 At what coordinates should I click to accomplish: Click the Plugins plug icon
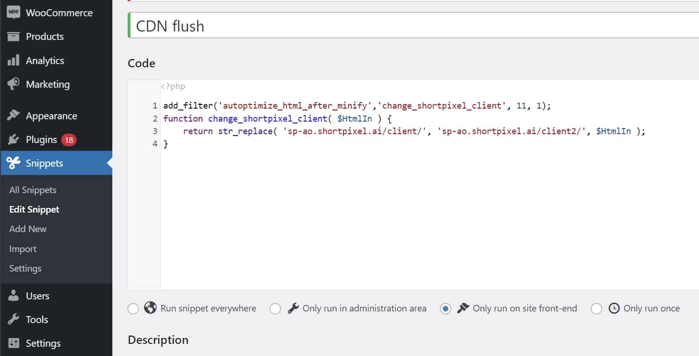(x=13, y=140)
